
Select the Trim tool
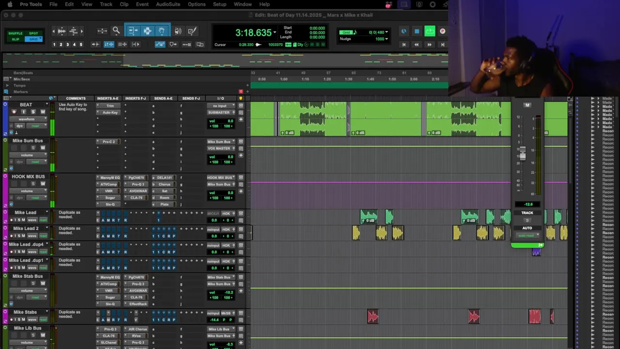click(x=133, y=31)
